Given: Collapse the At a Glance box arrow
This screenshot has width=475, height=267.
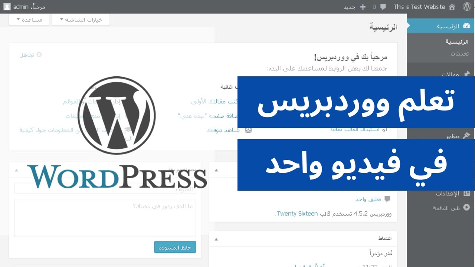Looking at the screenshot, I should [217, 170].
